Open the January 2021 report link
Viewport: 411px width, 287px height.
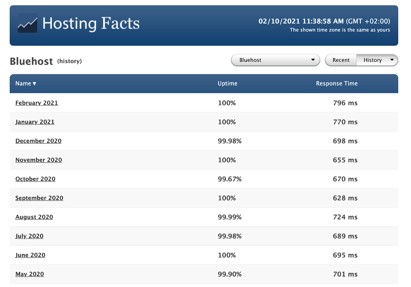coord(35,122)
